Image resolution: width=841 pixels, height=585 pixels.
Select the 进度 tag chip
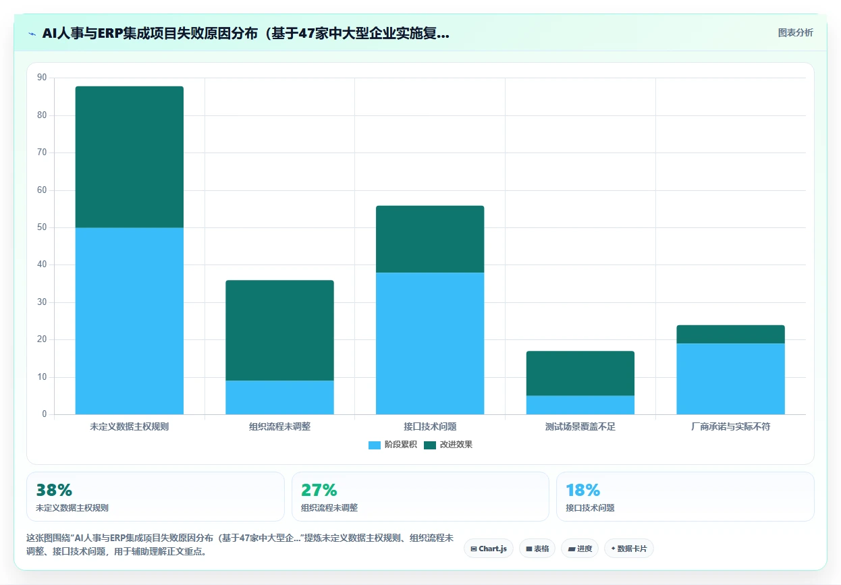(x=580, y=549)
